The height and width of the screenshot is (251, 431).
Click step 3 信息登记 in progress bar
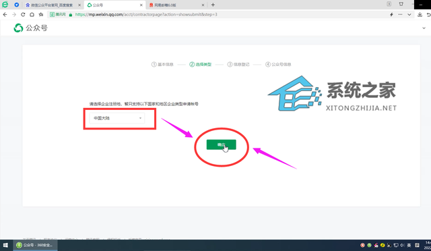point(238,65)
